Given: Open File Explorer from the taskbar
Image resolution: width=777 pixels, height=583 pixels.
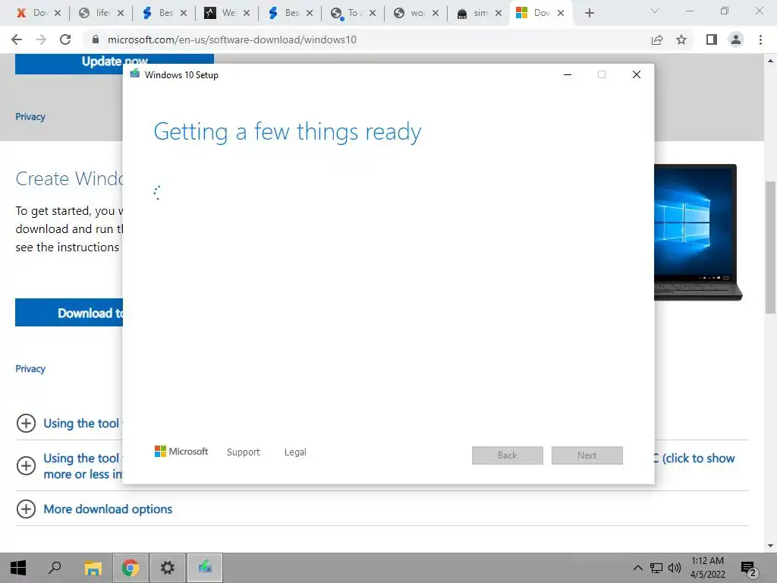Looking at the screenshot, I should pos(93,568).
